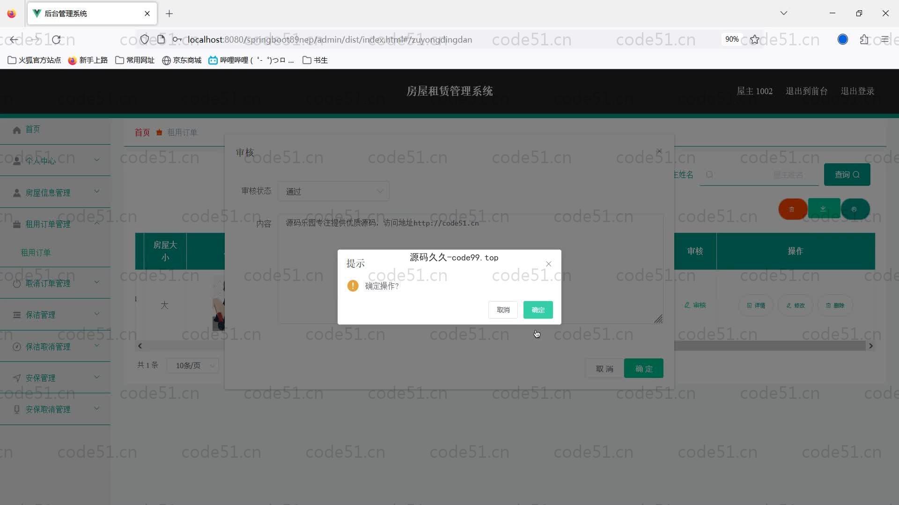899x505 pixels.
Task: Open the 京东商城 bookmark
Action: tap(182, 60)
